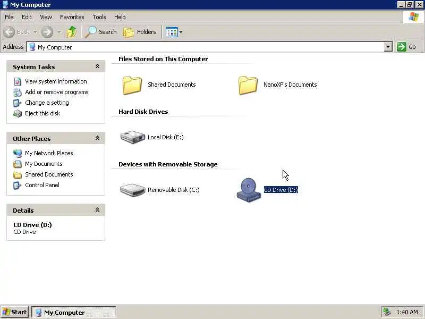This screenshot has height=319, width=425.
Task: Click the Eject this disk icon
Action: coord(18,113)
